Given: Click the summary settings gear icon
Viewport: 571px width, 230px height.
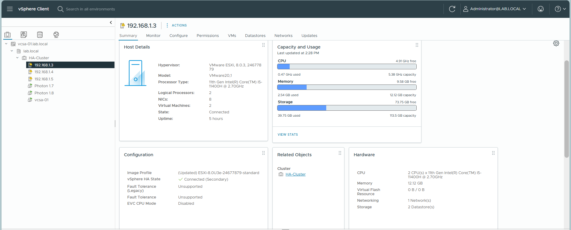Looking at the screenshot, I should [x=556, y=43].
